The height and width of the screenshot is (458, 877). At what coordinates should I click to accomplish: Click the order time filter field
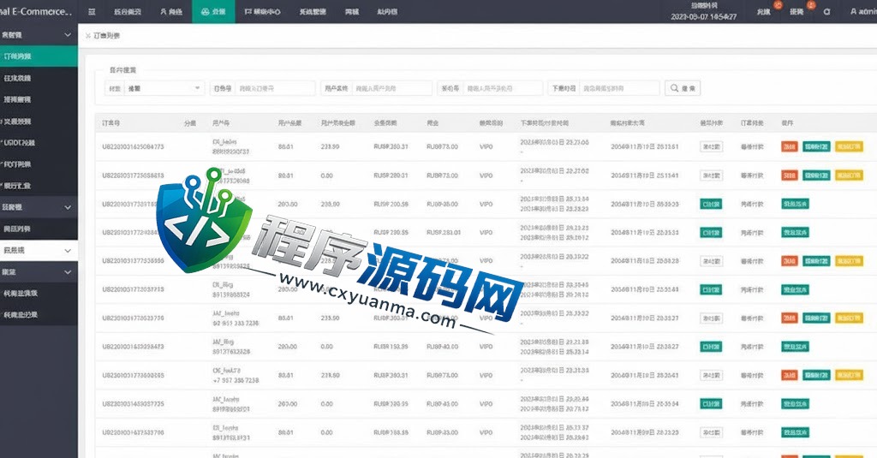619,88
